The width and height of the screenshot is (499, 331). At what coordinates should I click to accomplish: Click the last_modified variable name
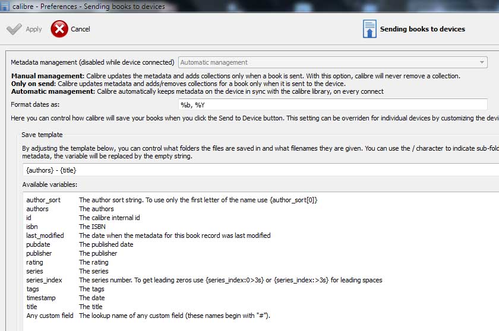pyautogui.click(x=45, y=235)
